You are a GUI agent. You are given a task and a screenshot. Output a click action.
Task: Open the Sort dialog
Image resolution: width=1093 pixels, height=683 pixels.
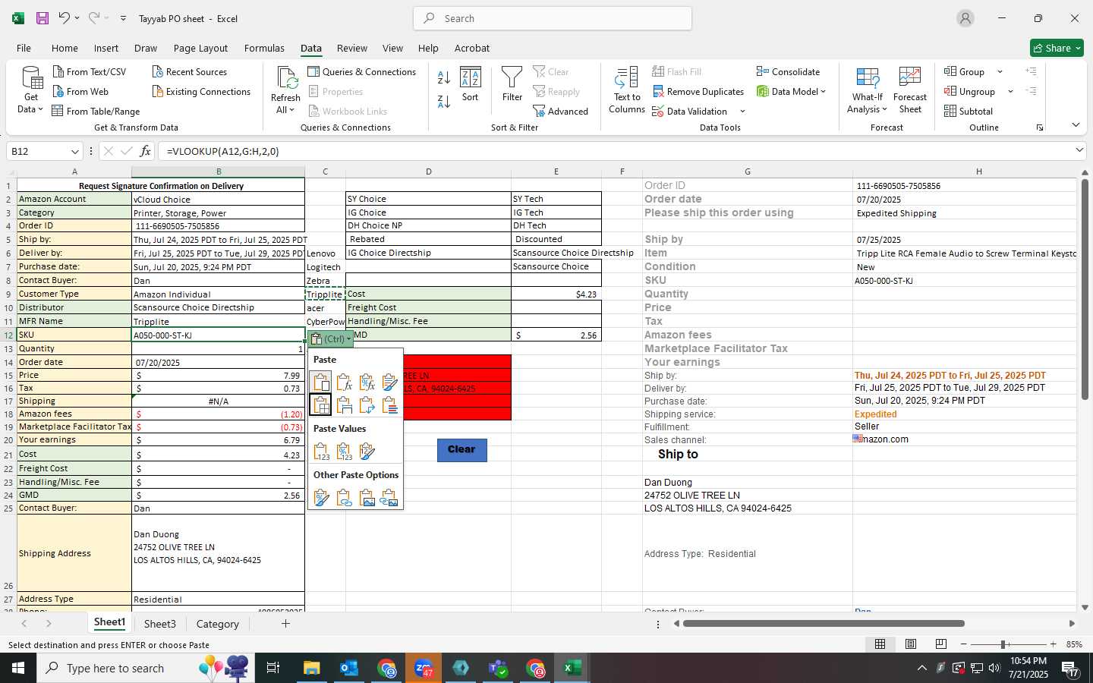click(471, 84)
